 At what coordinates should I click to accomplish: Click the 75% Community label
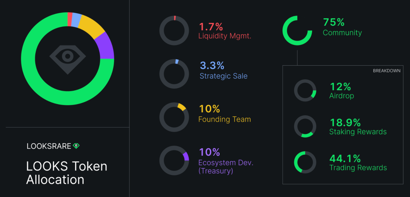[342, 27]
